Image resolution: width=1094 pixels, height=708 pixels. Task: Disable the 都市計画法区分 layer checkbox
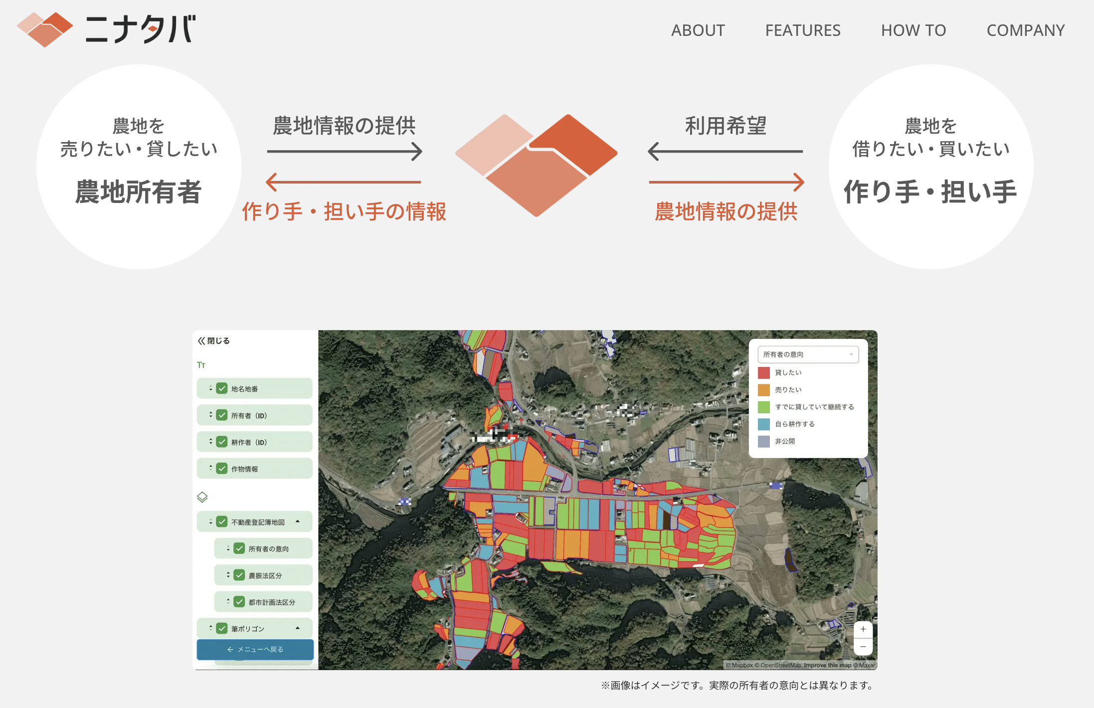click(x=239, y=602)
